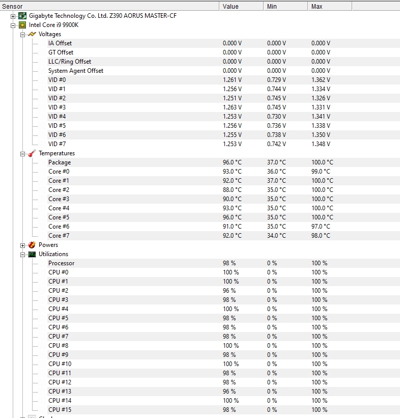Click the Utilizations graph icon

pyautogui.click(x=32, y=254)
